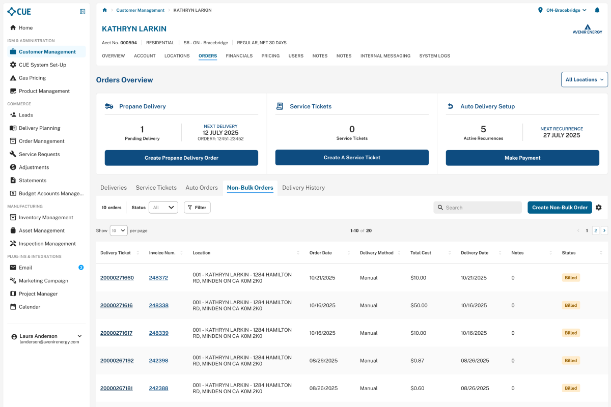The image size is (611, 407).
Task: Click the Leads people icon
Action: (x=13, y=115)
